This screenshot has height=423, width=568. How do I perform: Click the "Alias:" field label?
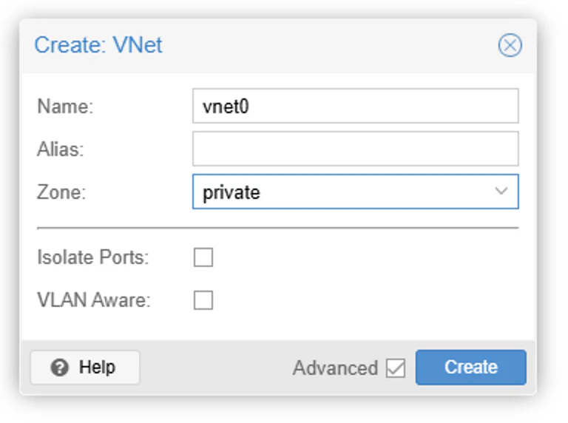click(x=61, y=149)
